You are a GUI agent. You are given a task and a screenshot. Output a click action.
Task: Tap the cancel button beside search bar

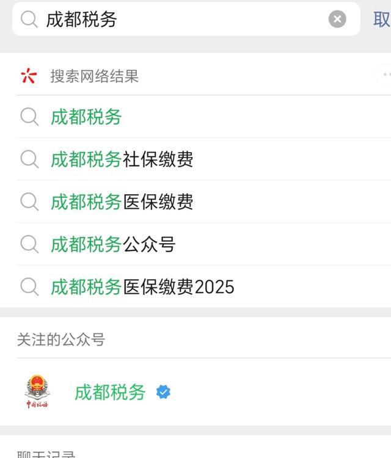pyautogui.click(x=382, y=19)
